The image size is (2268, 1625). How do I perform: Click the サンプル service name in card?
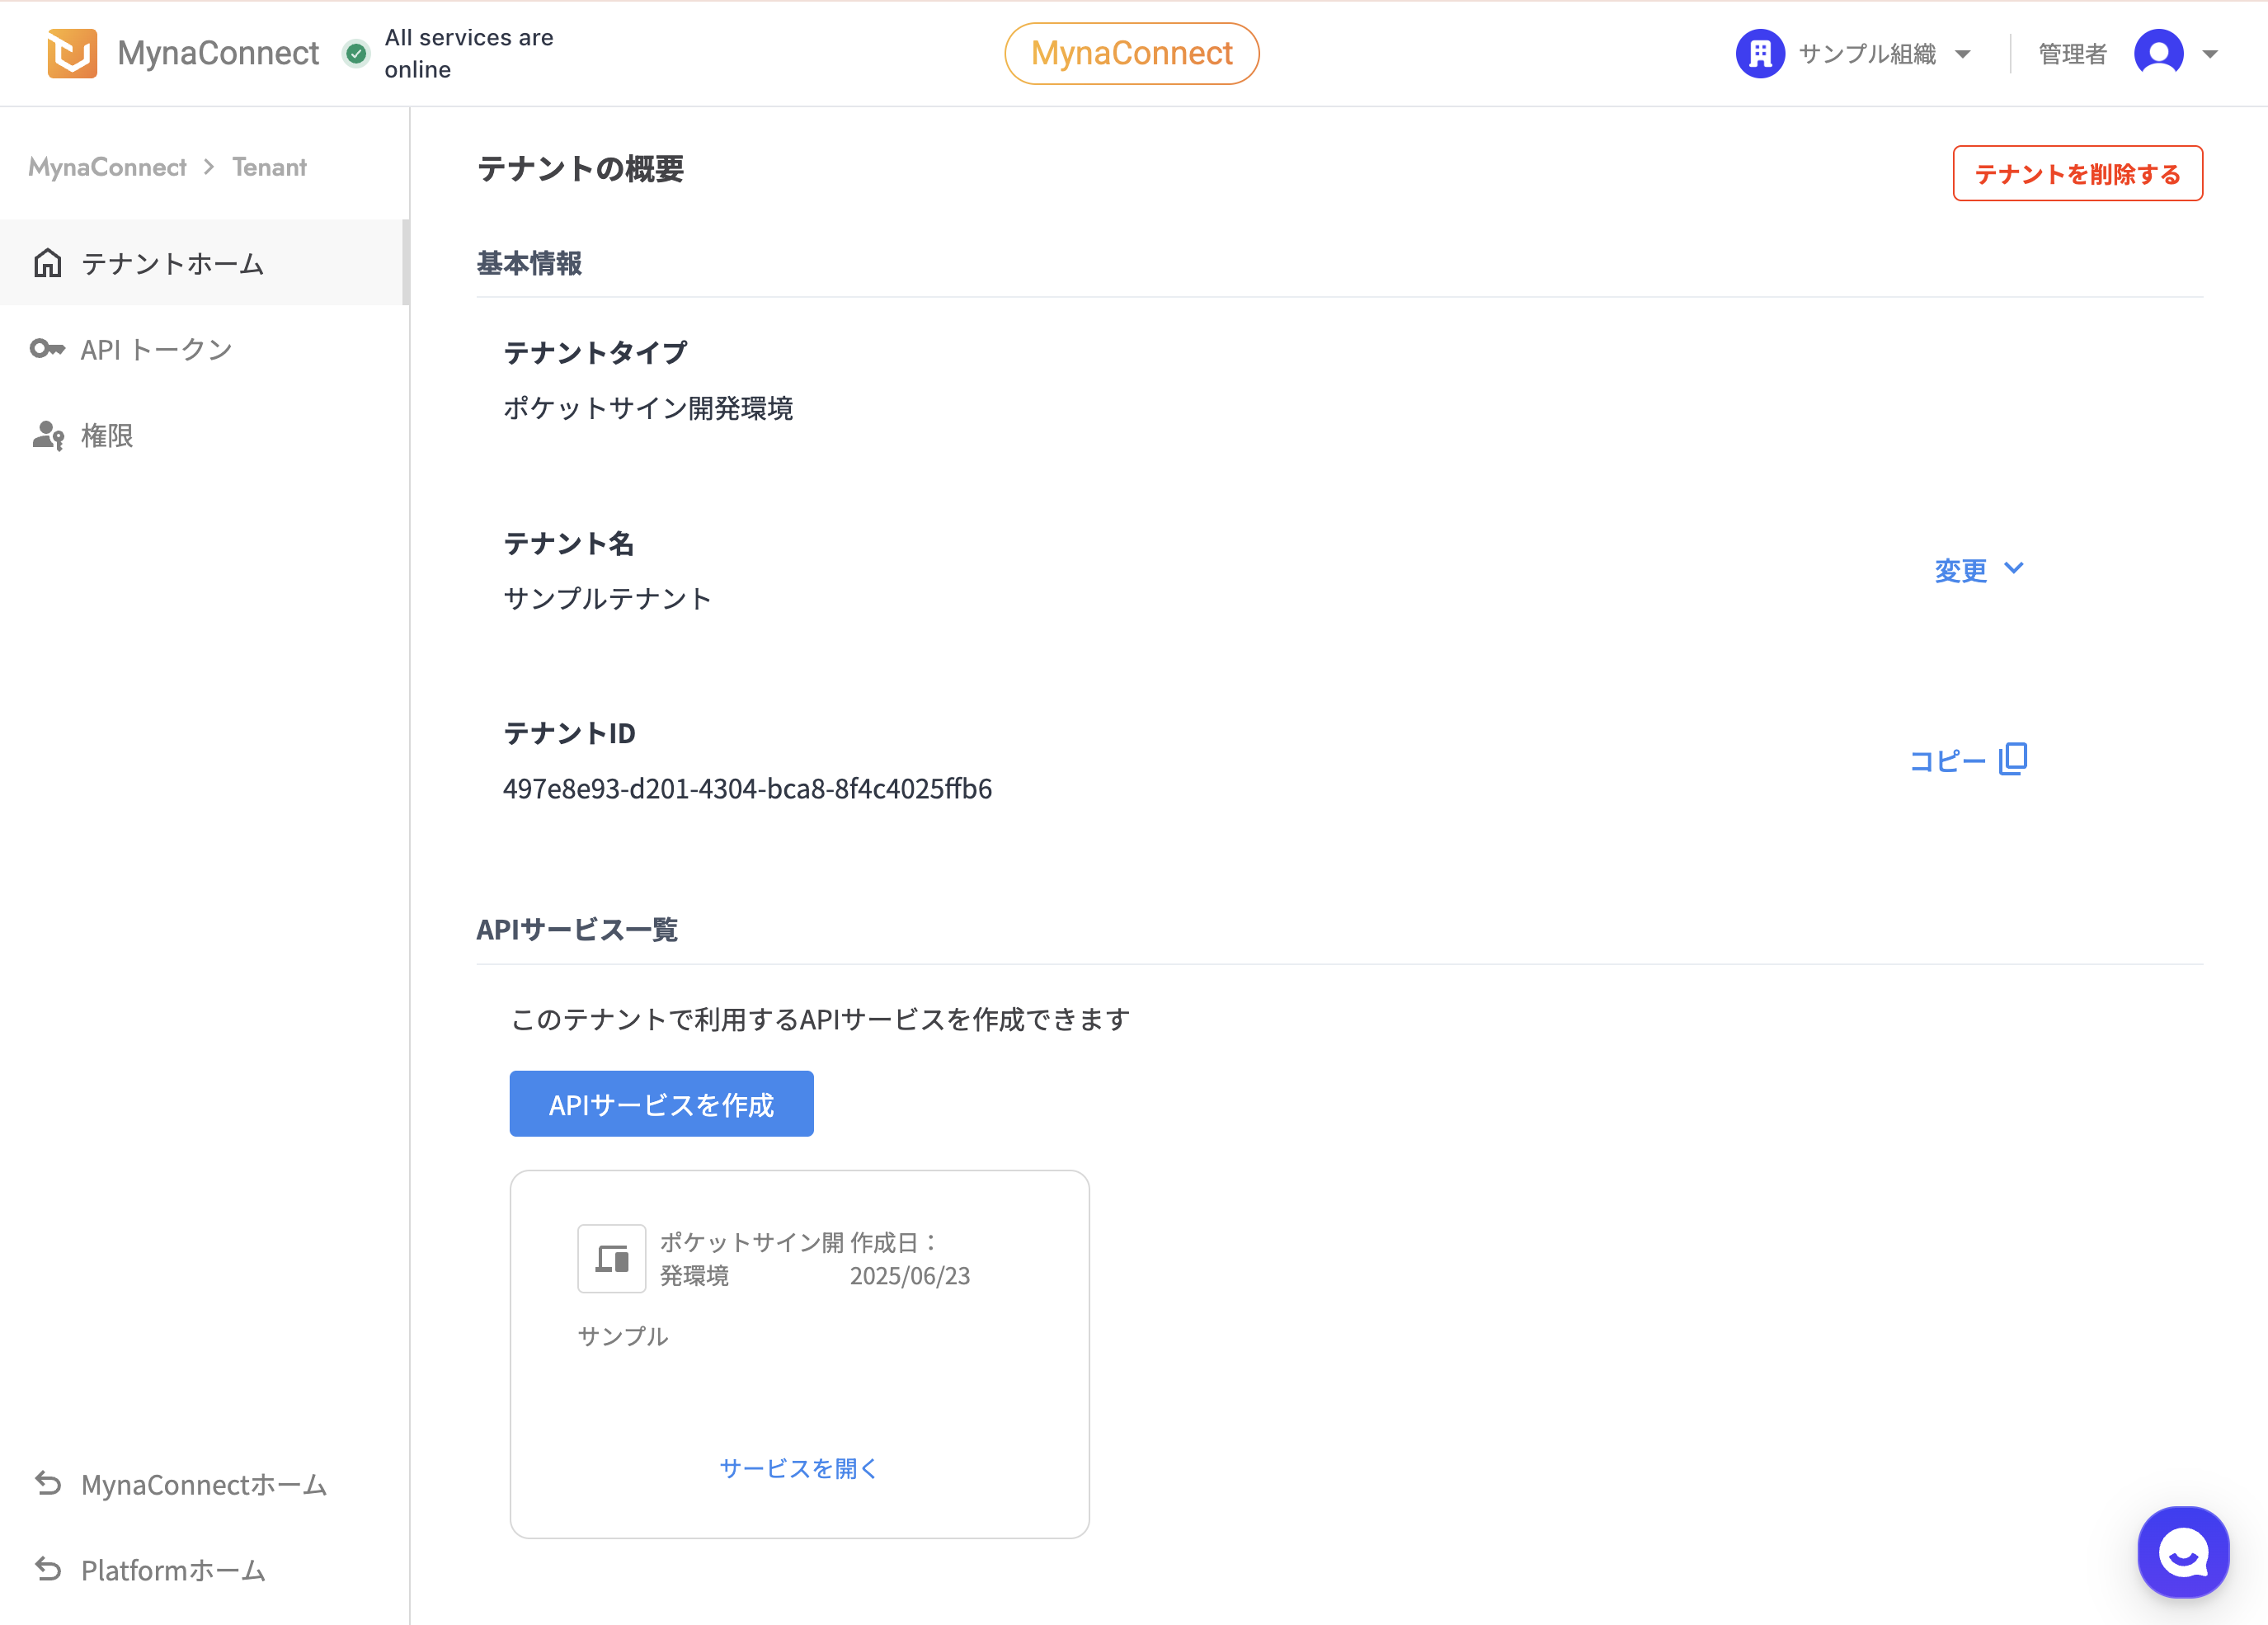(x=623, y=1336)
